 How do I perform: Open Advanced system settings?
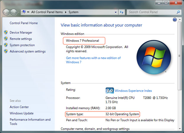(x=28, y=51)
